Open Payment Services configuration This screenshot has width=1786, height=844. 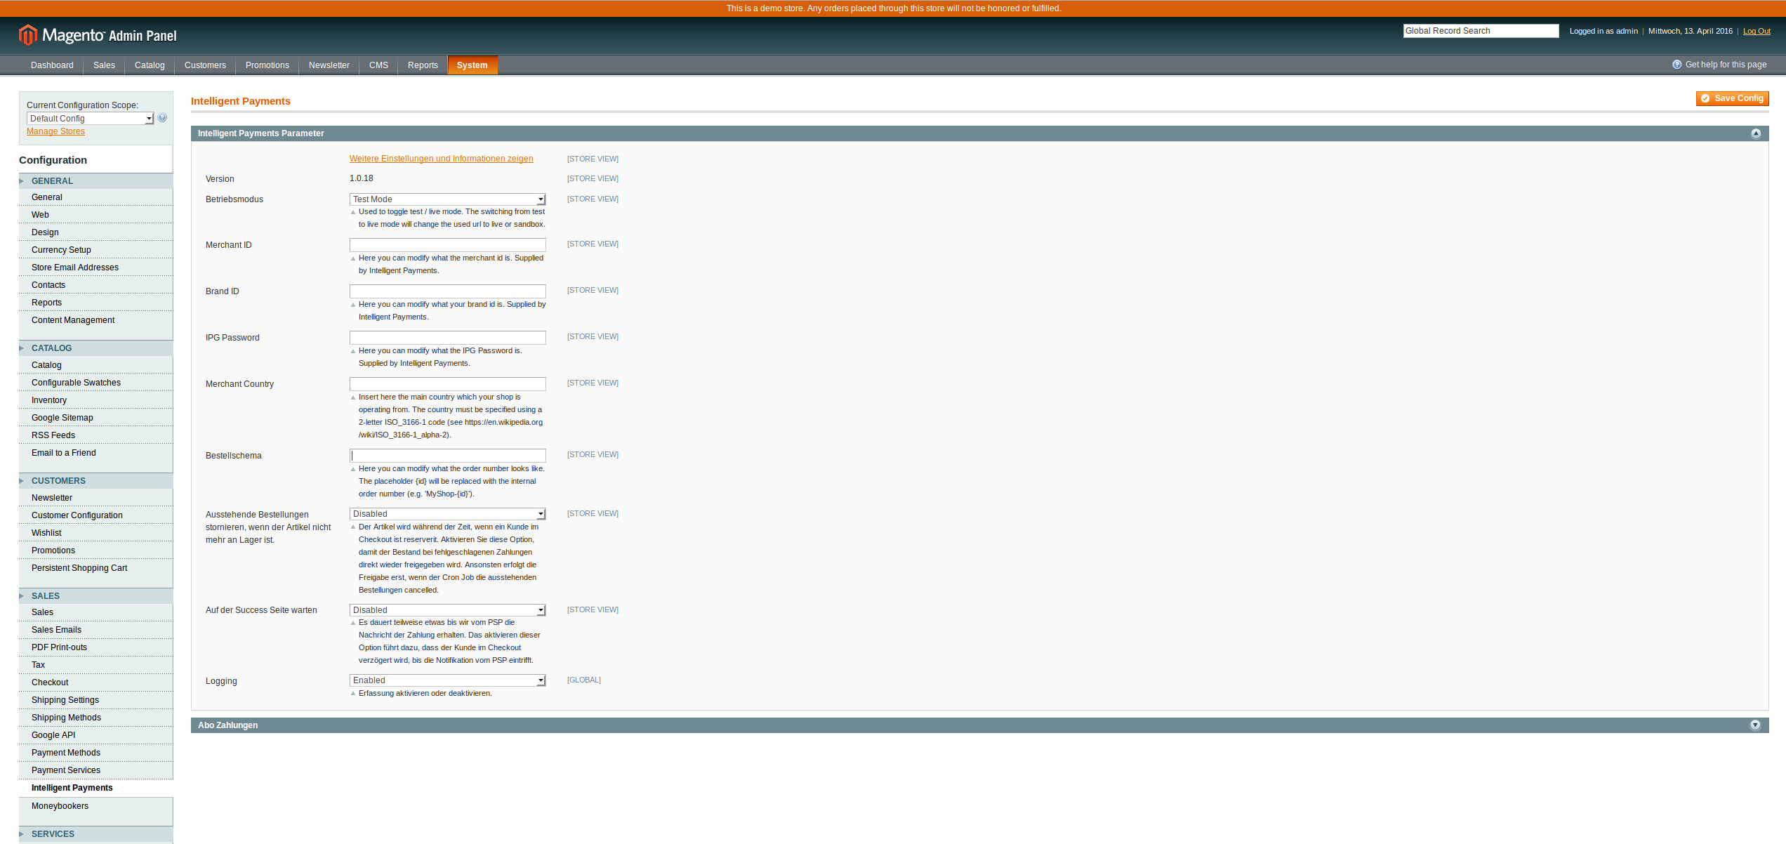click(95, 770)
